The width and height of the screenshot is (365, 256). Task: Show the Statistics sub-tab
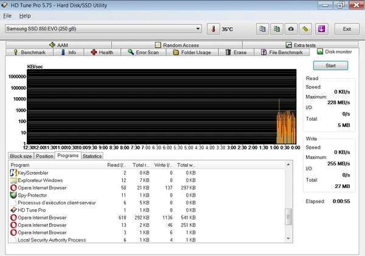tap(92, 156)
